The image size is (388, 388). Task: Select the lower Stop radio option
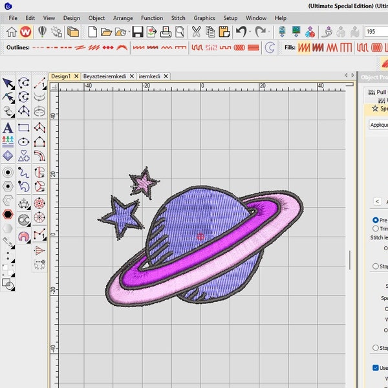(x=375, y=348)
